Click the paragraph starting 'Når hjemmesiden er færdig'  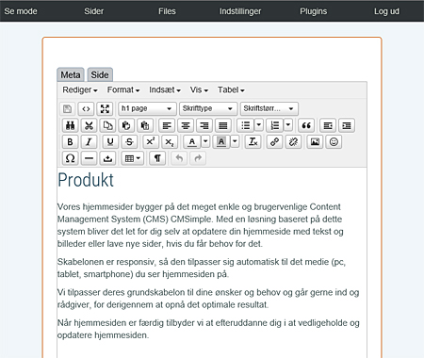(208, 329)
